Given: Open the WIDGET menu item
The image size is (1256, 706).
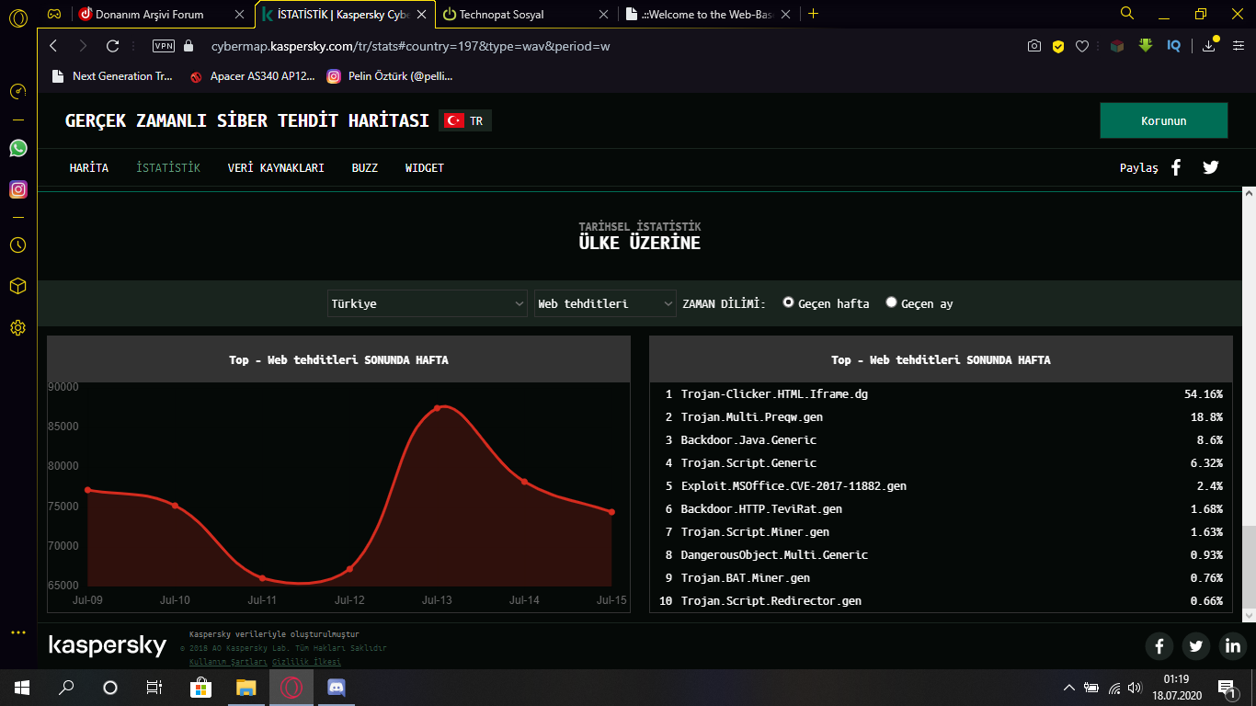Looking at the screenshot, I should point(425,168).
